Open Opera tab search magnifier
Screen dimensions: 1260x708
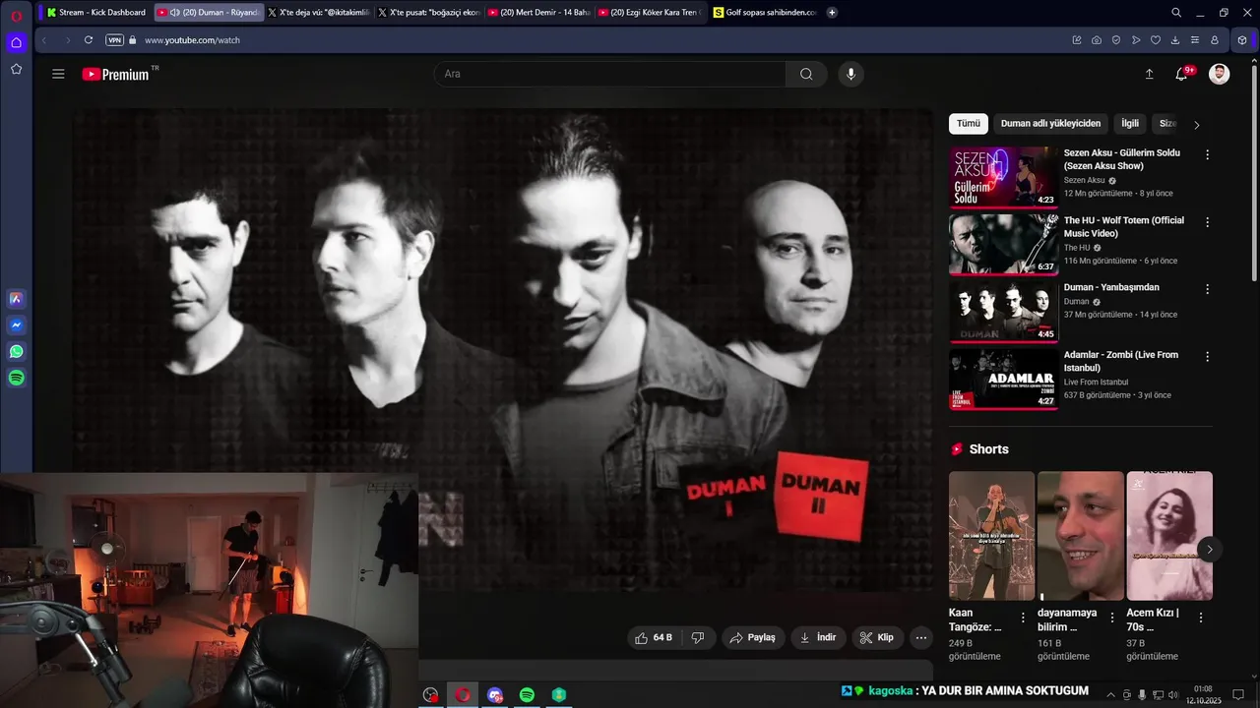click(1176, 13)
